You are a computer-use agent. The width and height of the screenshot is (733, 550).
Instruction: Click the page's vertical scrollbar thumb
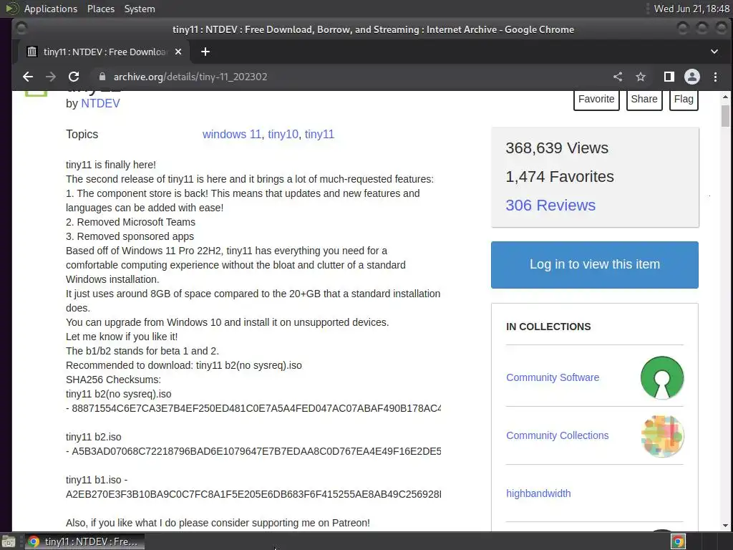pos(725,116)
